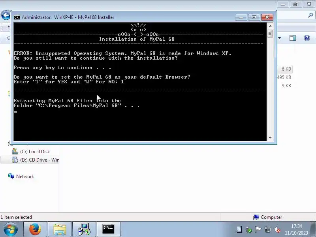Click the console scrollbar down arrow
This screenshot has height=237, width=316.
pos(270,138)
